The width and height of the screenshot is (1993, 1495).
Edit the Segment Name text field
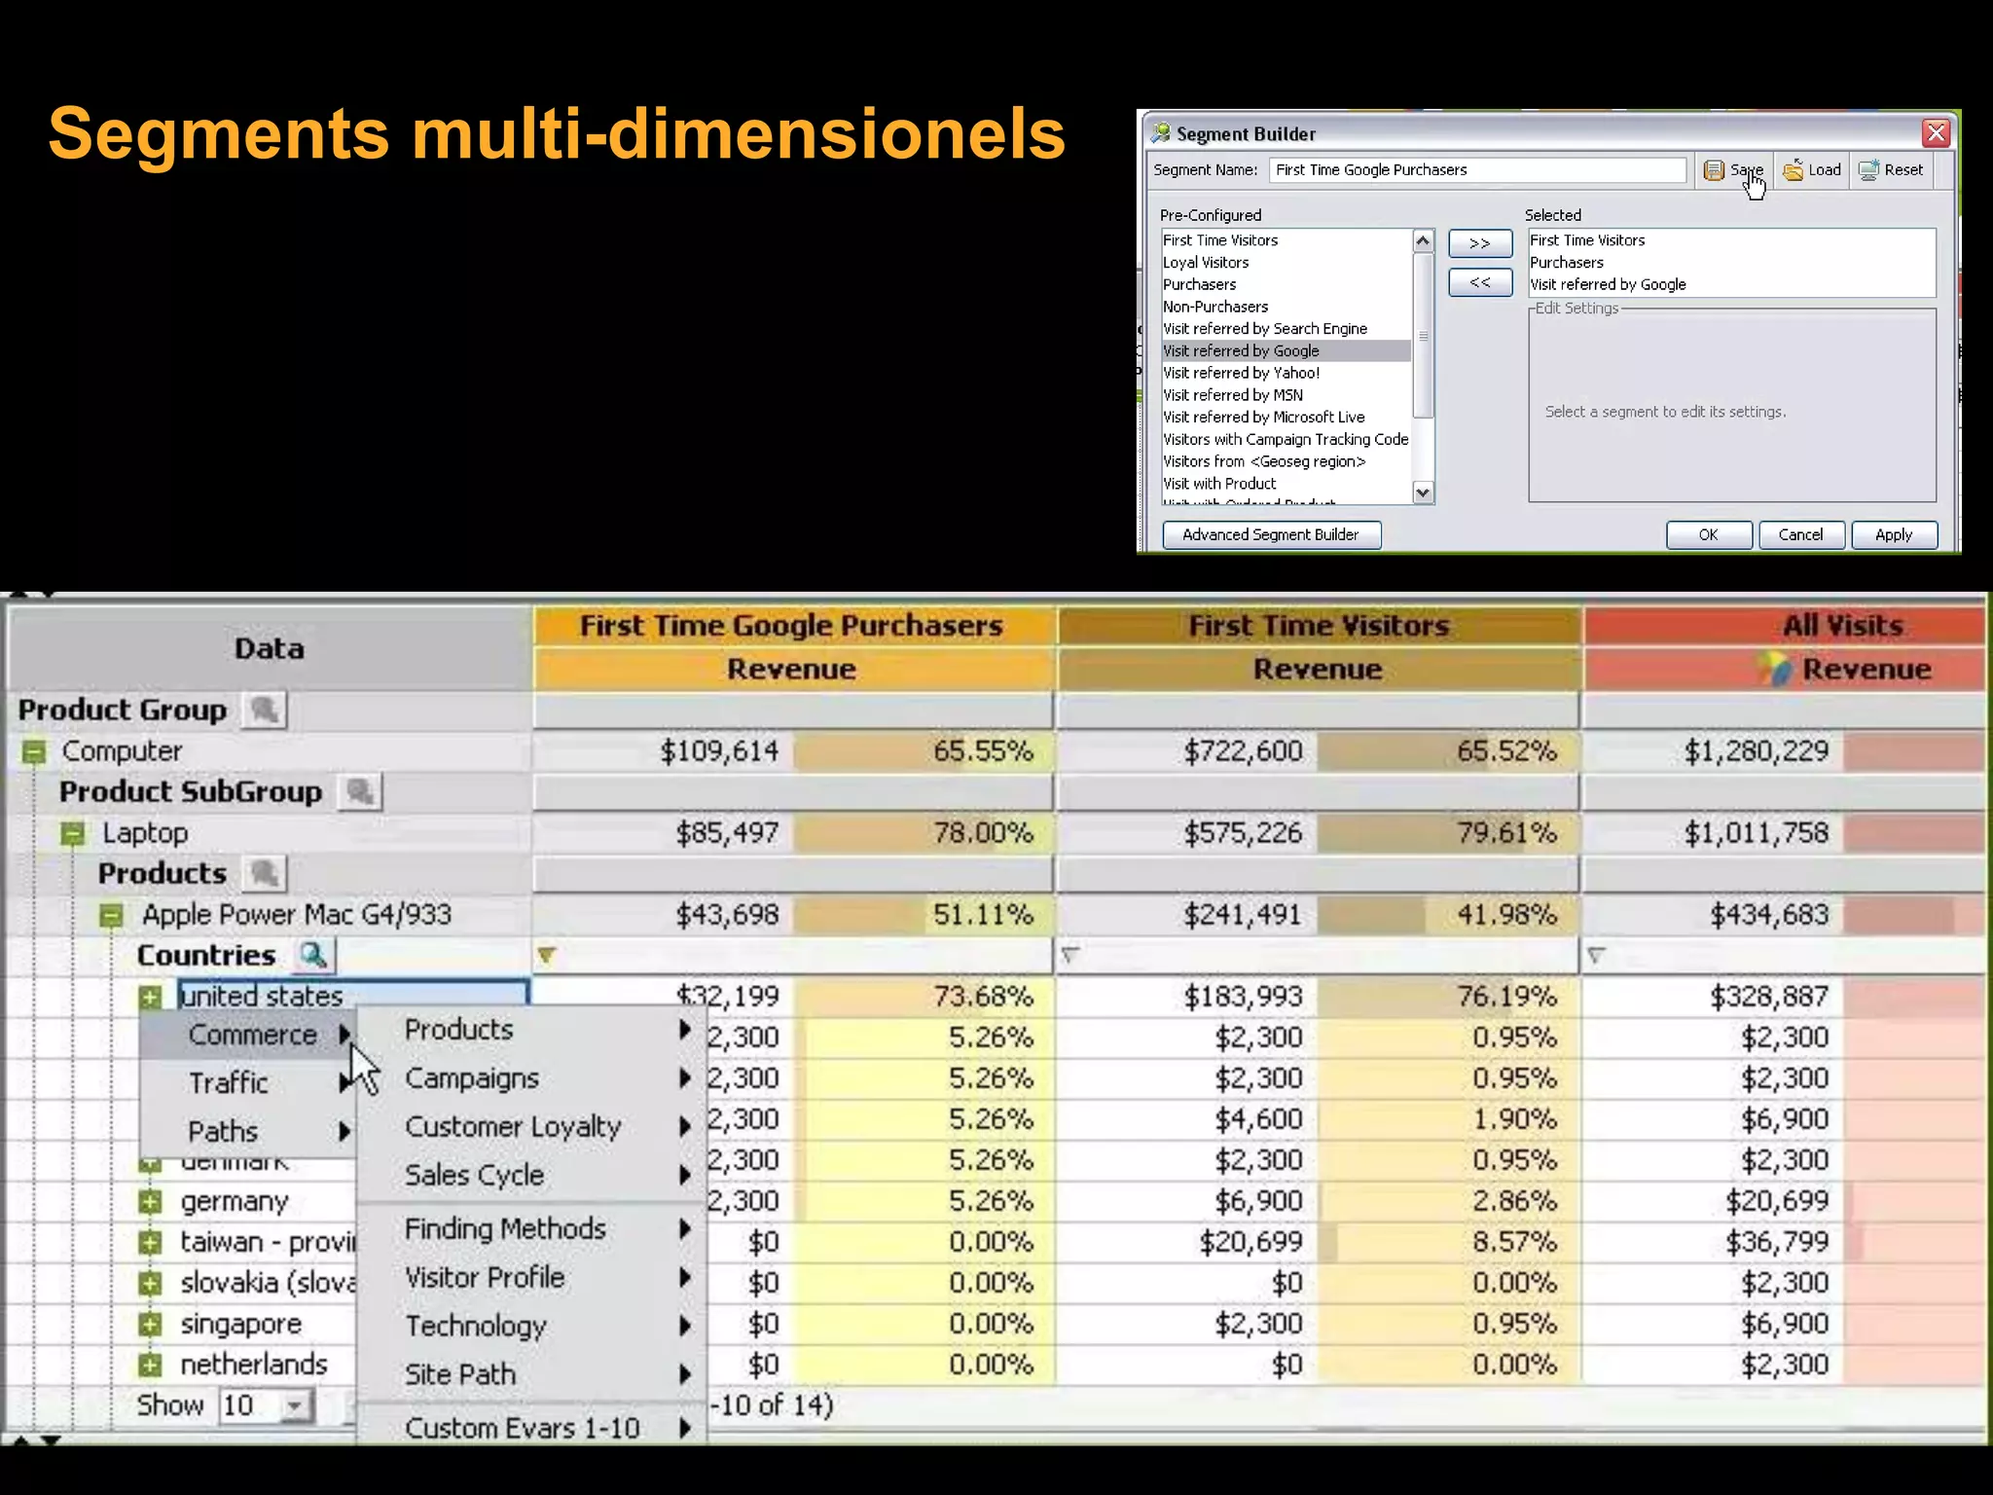[x=1476, y=170]
